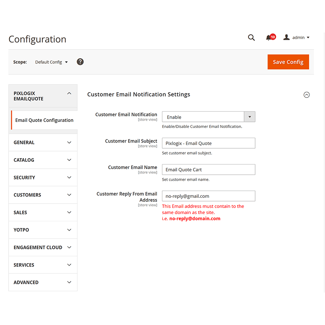Collapse the PIXLOGIX EMAILQUOTE sidebar section chevron
Screen dimensions: 325x325
tap(69, 93)
